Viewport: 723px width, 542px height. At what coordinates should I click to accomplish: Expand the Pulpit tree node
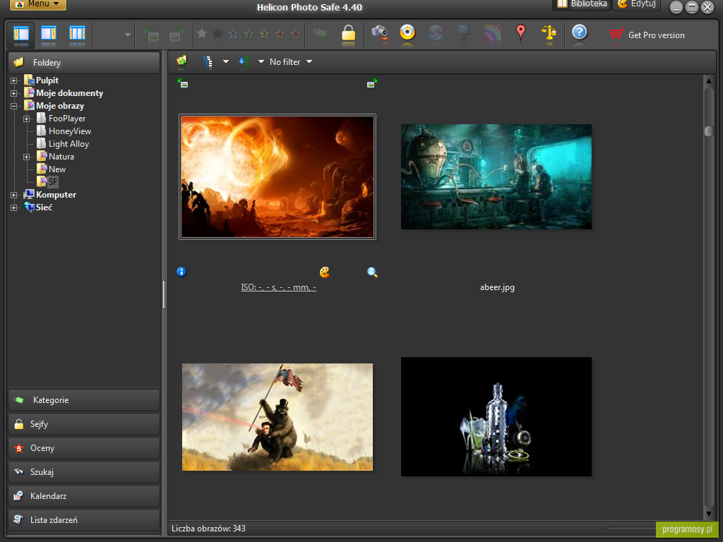[14, 80]
